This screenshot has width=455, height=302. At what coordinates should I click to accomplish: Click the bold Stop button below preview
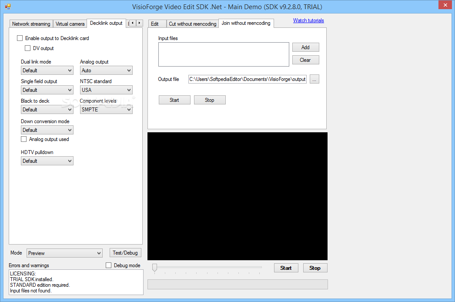point(315,268)
